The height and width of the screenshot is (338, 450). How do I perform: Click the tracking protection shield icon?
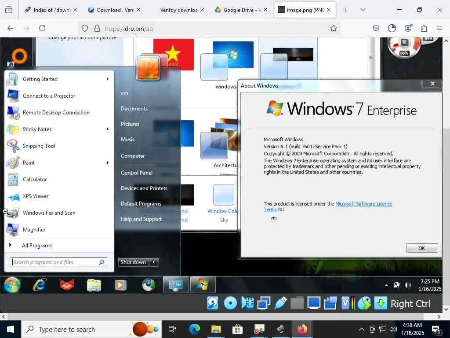[85, 28]
